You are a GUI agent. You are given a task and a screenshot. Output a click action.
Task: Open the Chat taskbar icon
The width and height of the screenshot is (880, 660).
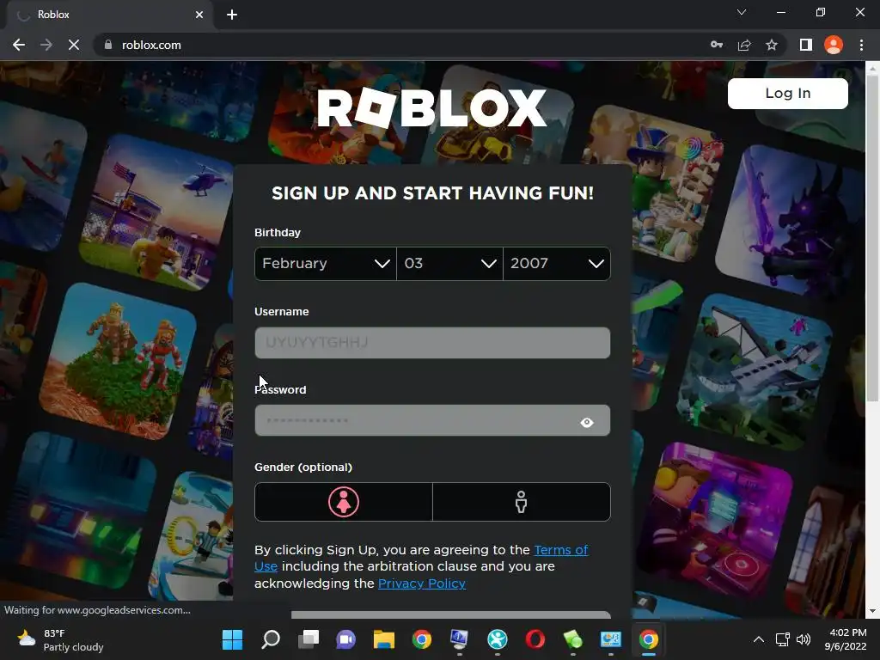[345, 639]
